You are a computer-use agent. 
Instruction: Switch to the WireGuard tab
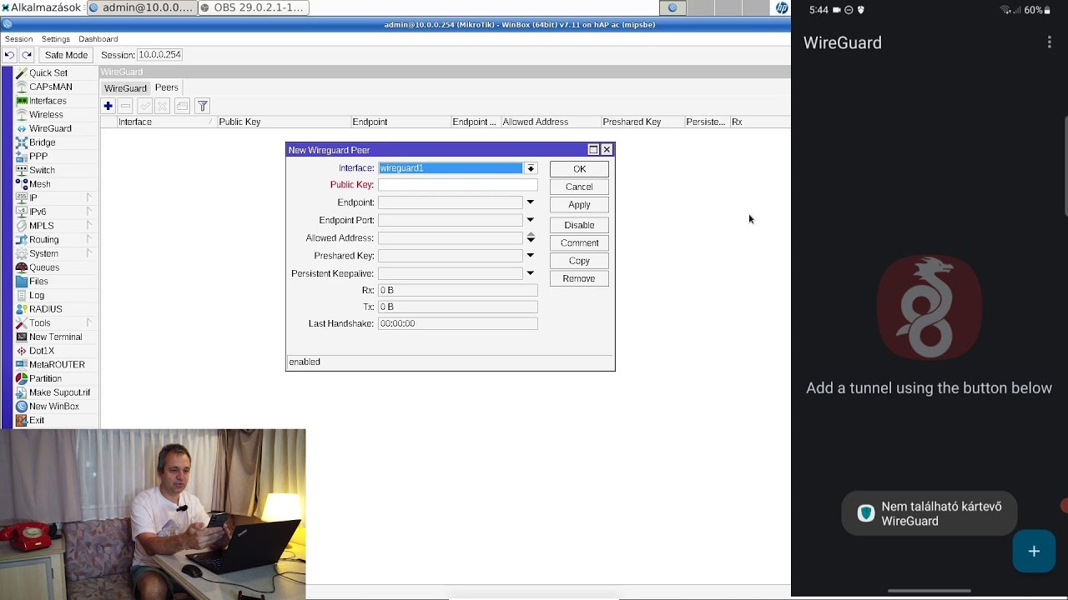125,88
